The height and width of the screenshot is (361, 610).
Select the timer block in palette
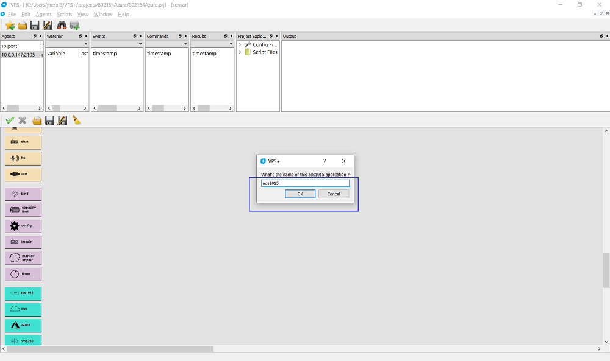point(23,274)
